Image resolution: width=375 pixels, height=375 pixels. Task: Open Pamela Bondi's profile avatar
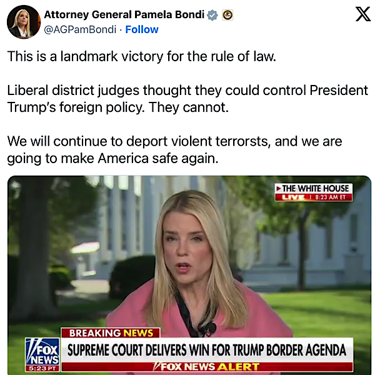pos(24,22)
